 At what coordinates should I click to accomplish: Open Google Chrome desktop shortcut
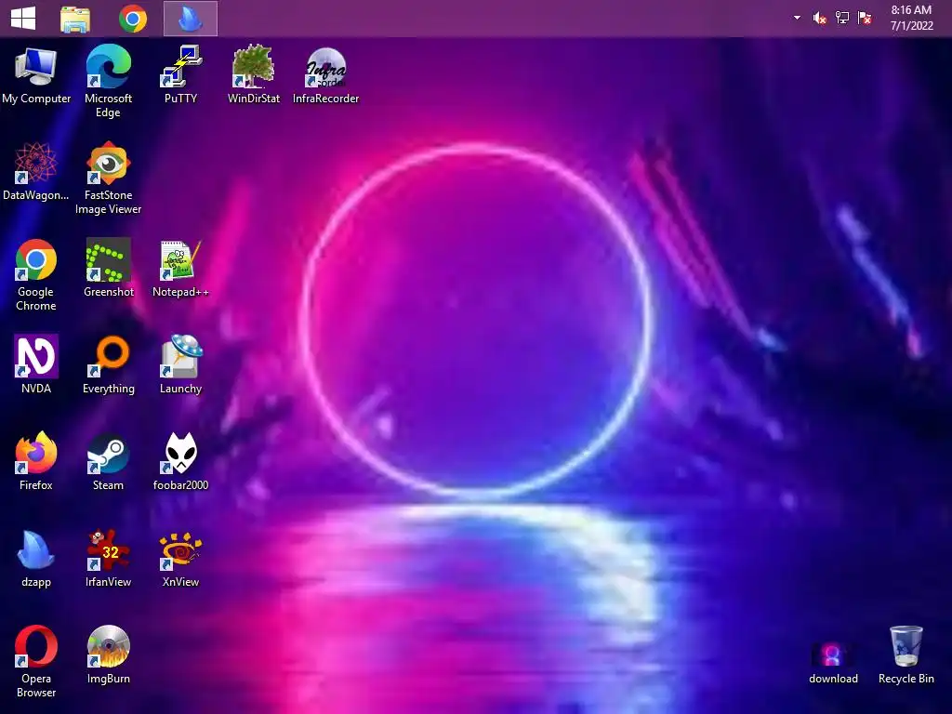(36, 275)
